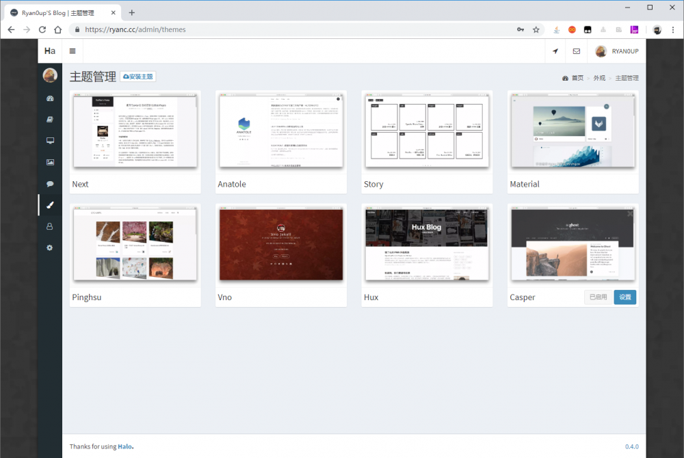Click the Casper theme name label

[522, 297]
